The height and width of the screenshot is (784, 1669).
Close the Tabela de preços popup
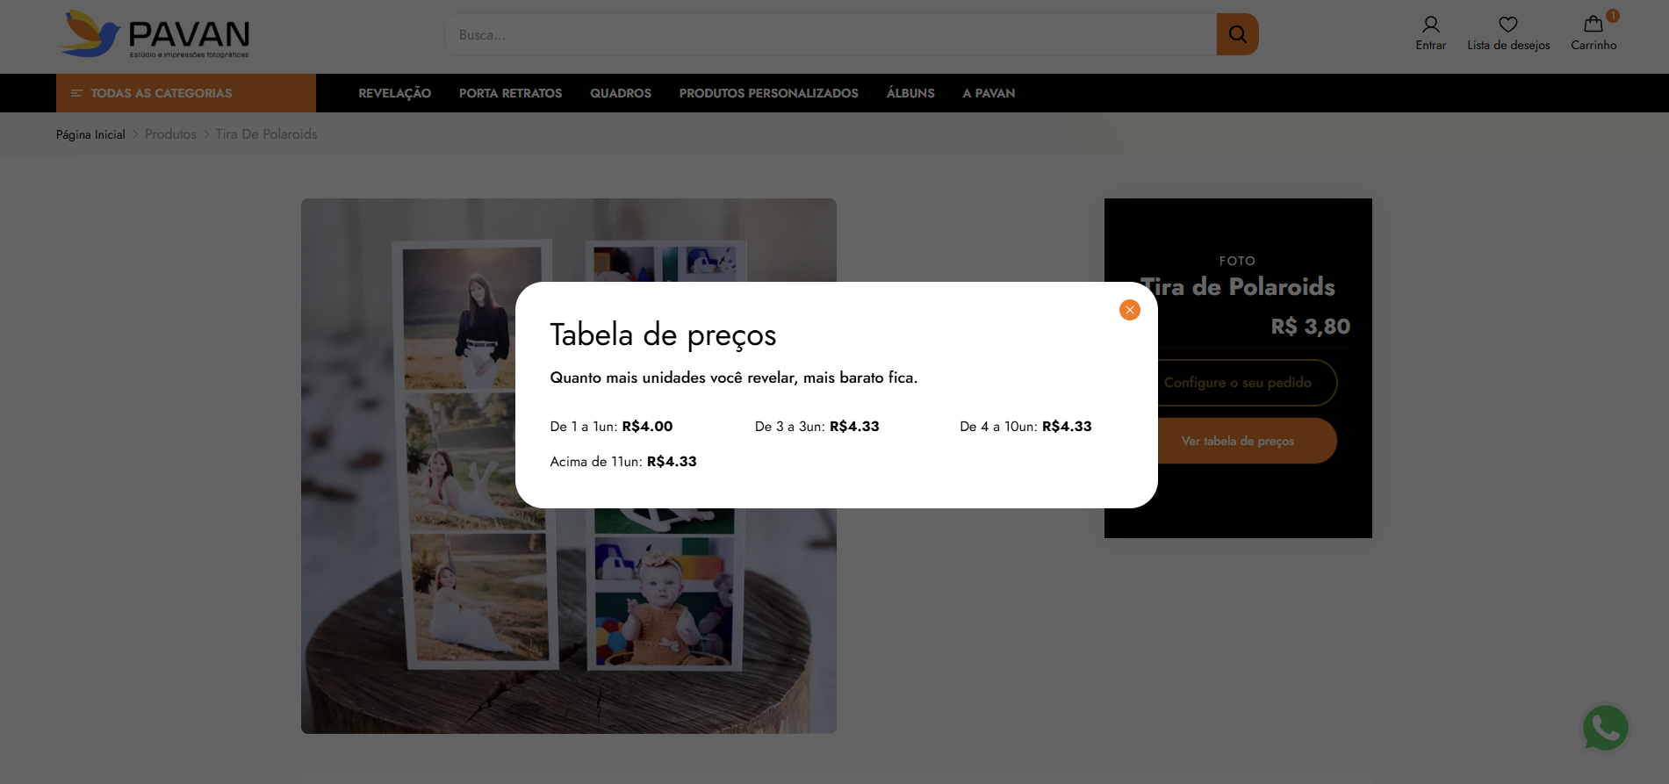[x=1129, y=310]
